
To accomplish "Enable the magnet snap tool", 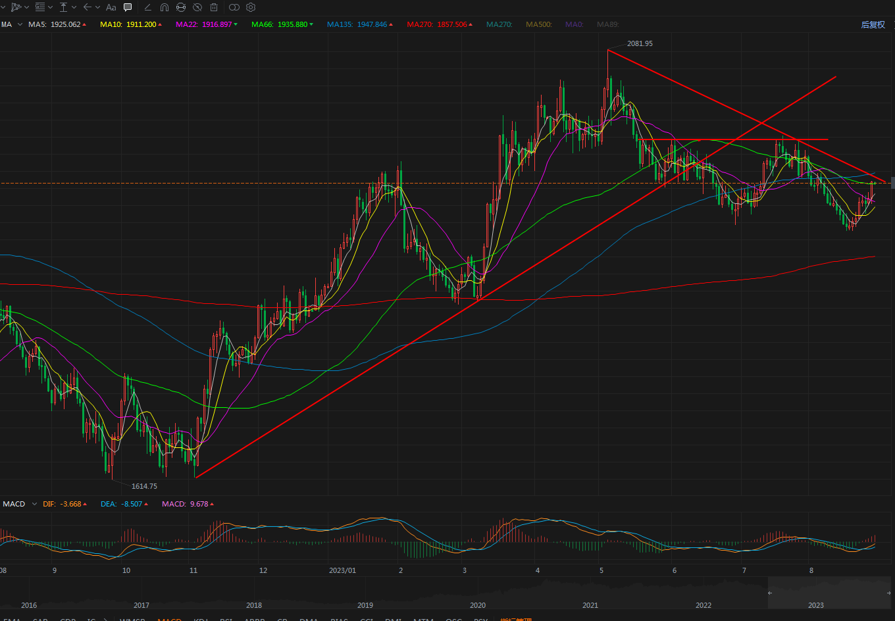I will coord(165,7).
